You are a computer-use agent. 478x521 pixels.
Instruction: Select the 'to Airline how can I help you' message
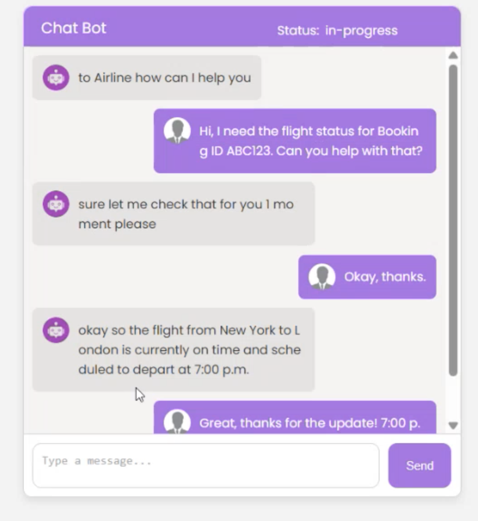(x=164, y=78)
